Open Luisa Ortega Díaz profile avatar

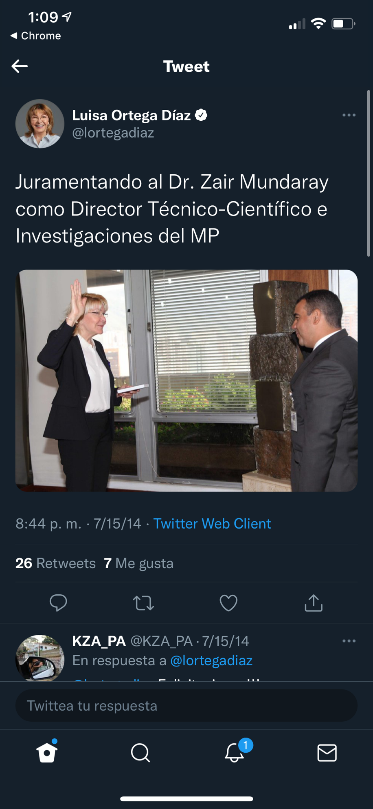click(40, 124)
